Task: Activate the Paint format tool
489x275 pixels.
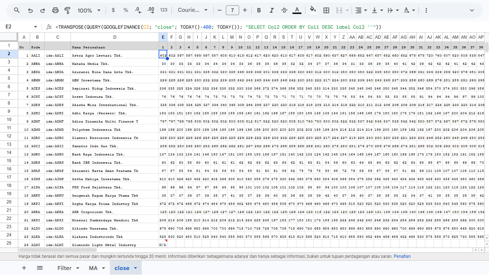Action: pos(68,10)
